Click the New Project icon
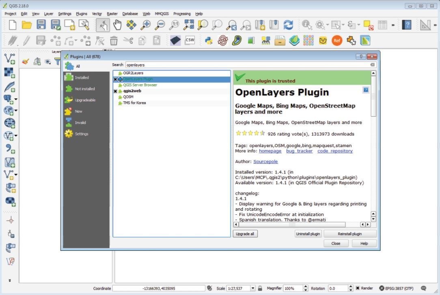The width and height of the screenshot is (440, 295). tap(12, 25)
